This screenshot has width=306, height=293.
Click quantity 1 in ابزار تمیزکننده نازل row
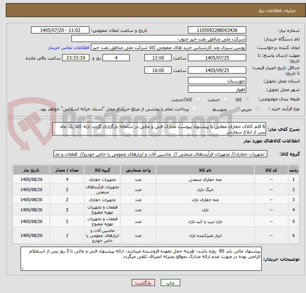[x=67, y=235]
